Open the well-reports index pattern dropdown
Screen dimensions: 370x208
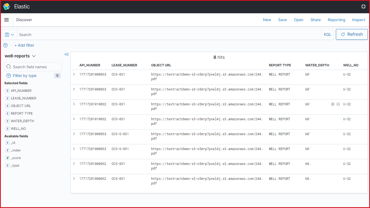pyautogui.click(x=20, y=56)
